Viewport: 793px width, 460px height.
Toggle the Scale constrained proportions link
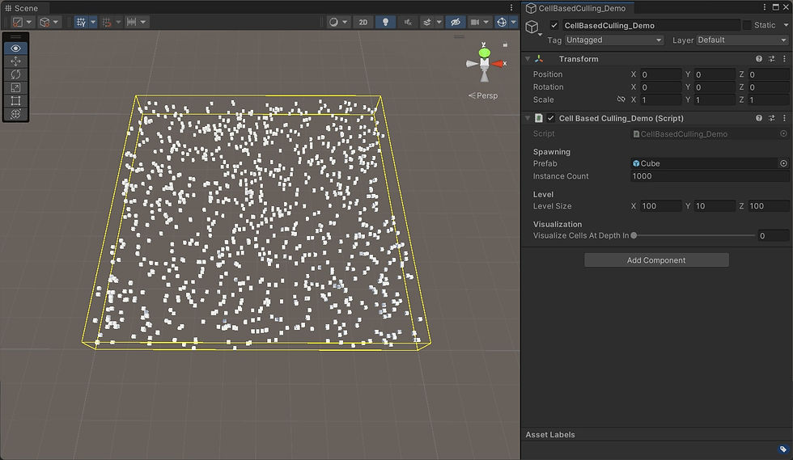pyautogui.click(x=621, y=99)
